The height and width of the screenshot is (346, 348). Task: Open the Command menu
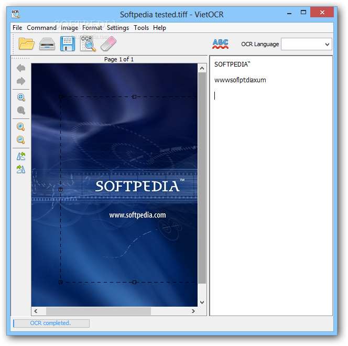tap(41, 28)
